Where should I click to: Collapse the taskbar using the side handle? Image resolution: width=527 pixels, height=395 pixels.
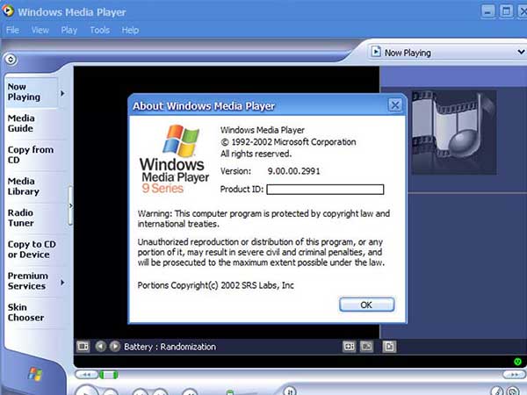tap(70, 205)
